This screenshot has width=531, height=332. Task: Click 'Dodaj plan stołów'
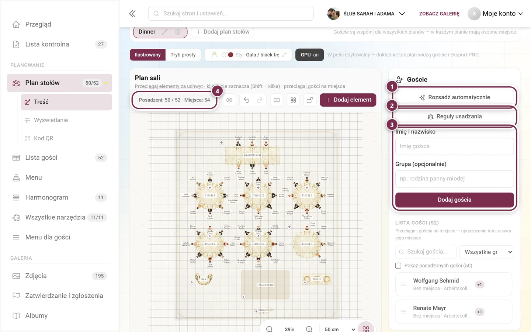tap(223, 32)
